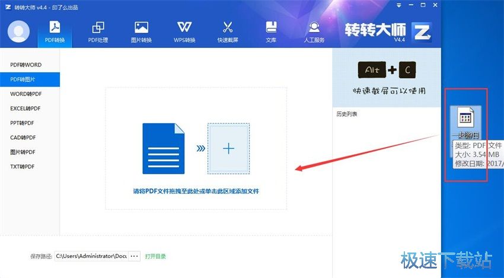Image resolution: width=504 pixels, height=278 pixels.
Task: Open the WPS转换 section
Action: click(x=184, y=31)
